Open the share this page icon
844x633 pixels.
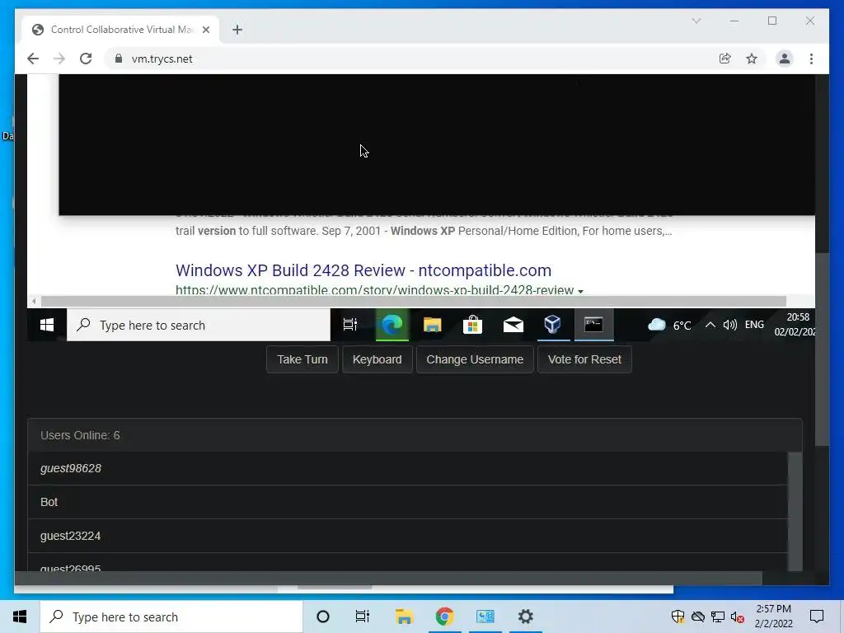[725, 59]
